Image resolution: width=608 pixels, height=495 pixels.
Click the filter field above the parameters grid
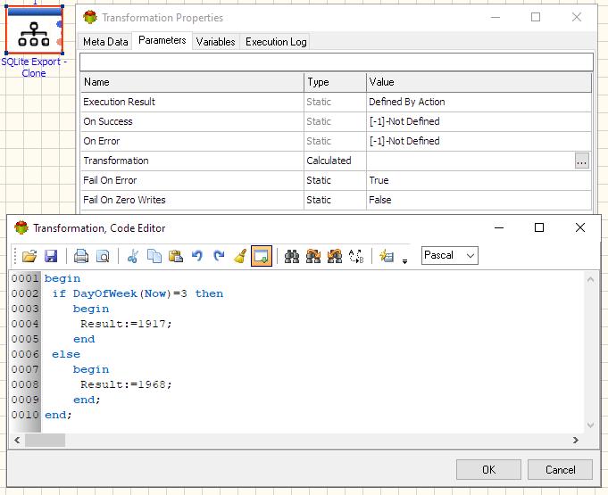337,62
